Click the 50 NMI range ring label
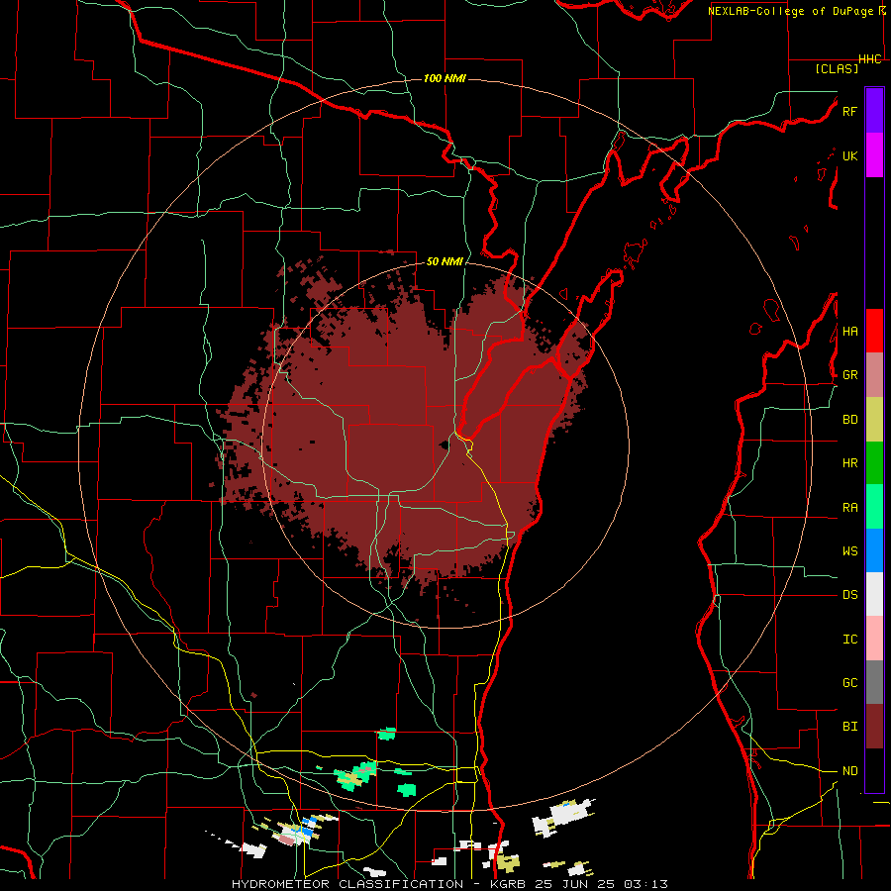The image size is (891, 891). pyautogui.click(x=445, y=261)
